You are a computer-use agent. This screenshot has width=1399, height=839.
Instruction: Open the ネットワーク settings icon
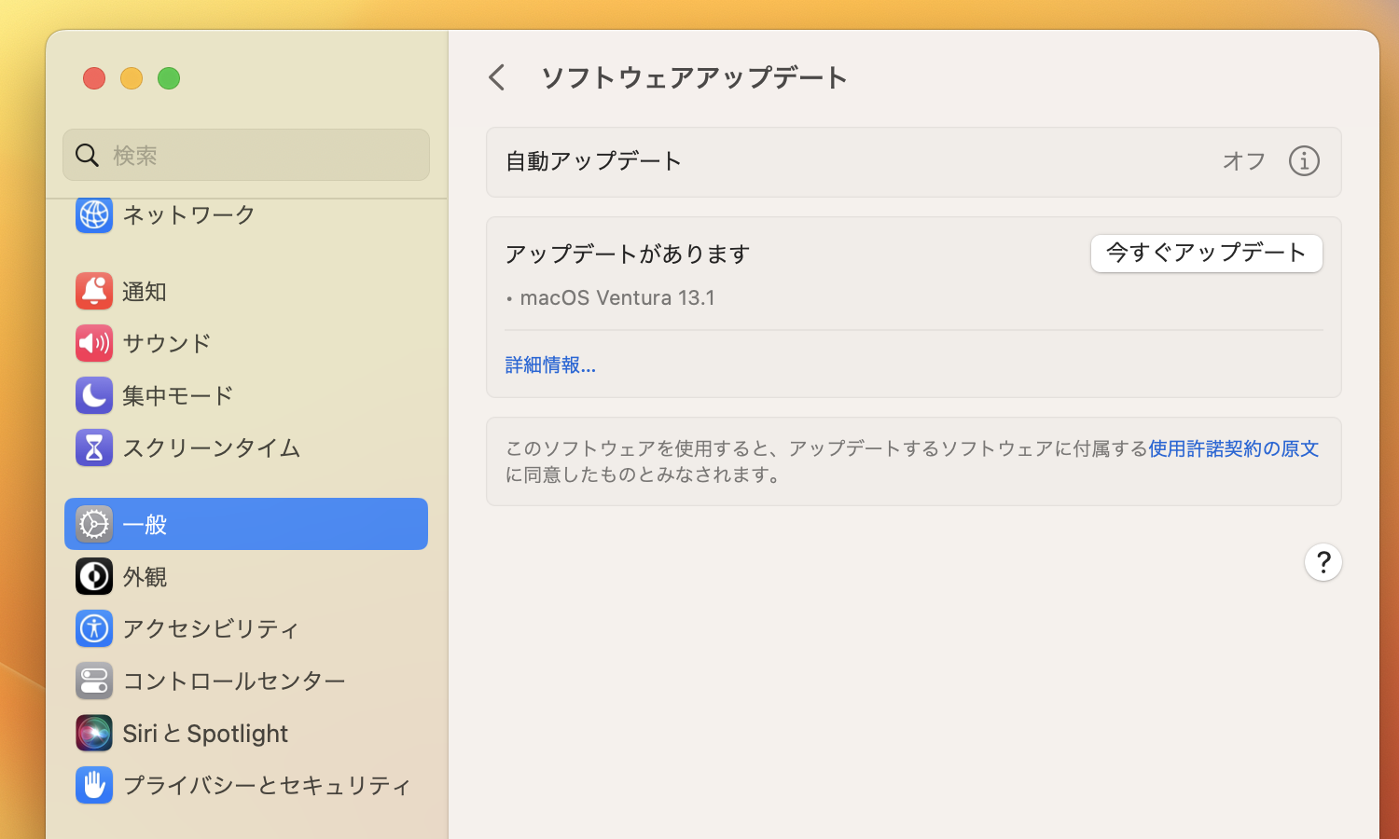click(93, 215)
